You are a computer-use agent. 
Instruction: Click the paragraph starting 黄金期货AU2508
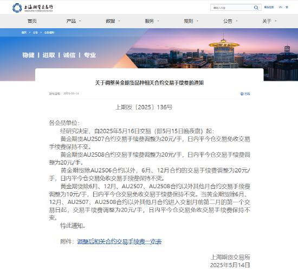tap(150, 158)
